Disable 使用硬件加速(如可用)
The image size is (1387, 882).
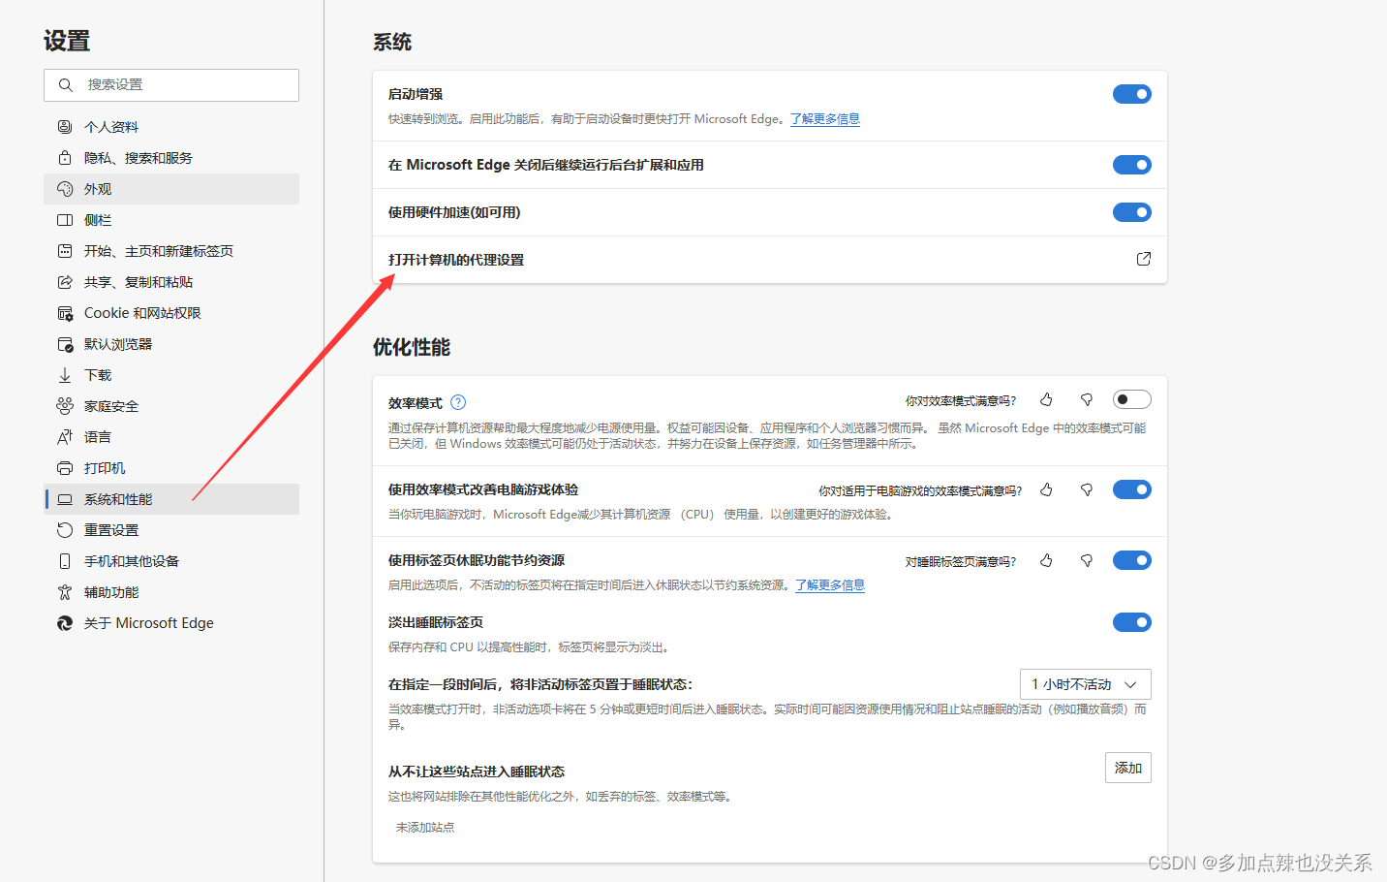click(x=1131, y=212)
